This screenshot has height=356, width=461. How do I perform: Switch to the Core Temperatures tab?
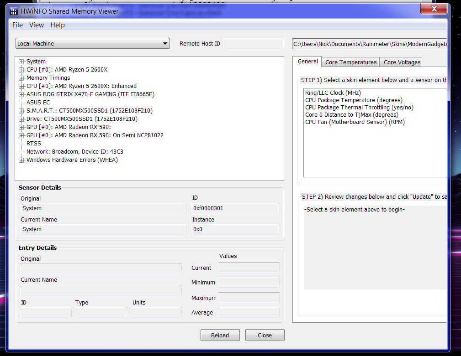(x=351, y=62)
